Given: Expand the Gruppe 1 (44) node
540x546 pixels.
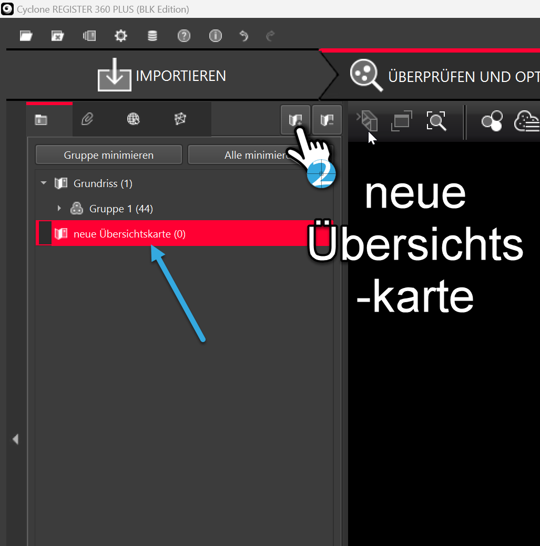Looking at the screenshot, I should coord(59,208).
